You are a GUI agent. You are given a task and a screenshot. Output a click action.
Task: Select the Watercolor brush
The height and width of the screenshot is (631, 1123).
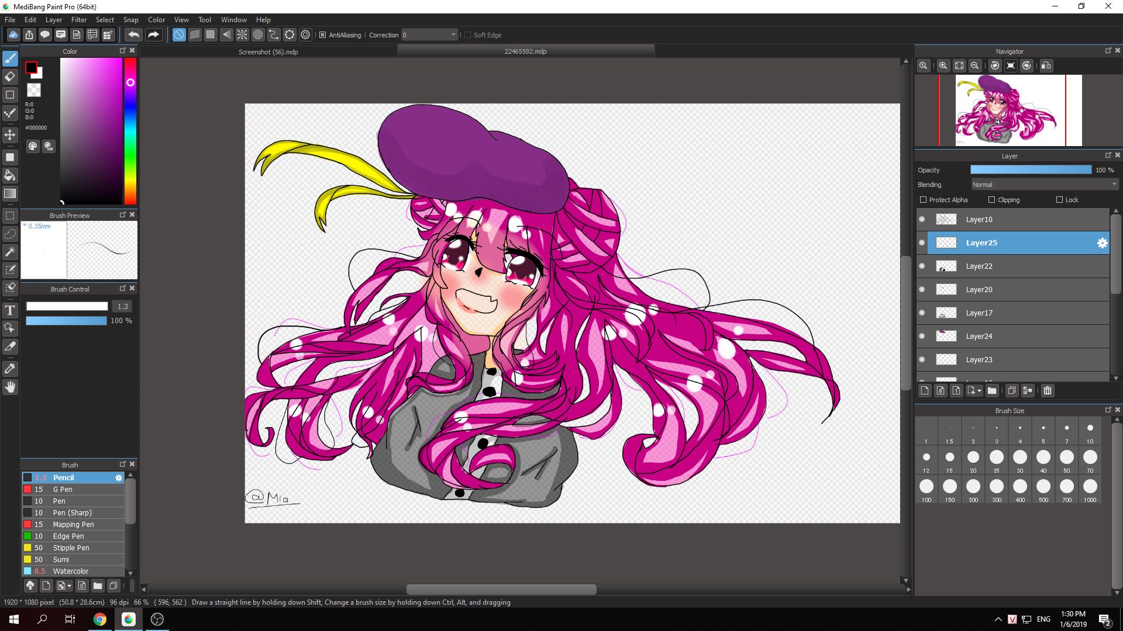click(71, 571)
